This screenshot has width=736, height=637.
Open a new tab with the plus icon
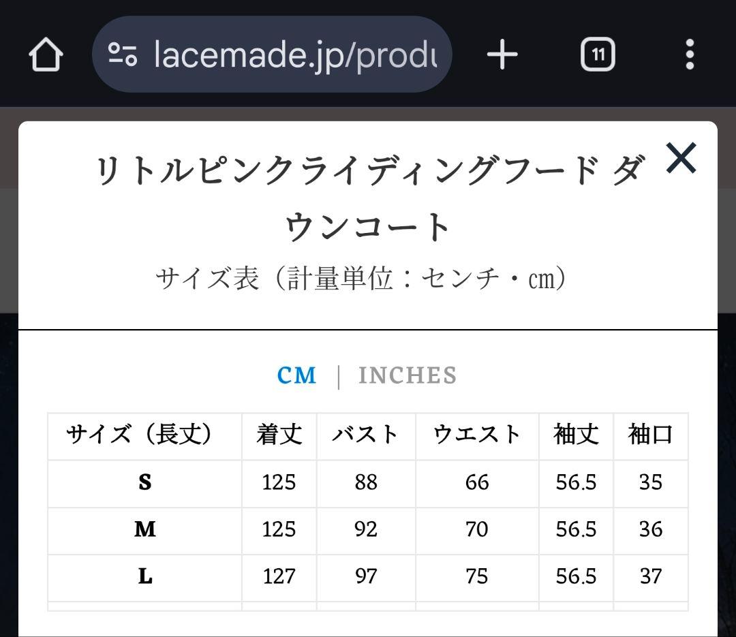tap(502, 55)
